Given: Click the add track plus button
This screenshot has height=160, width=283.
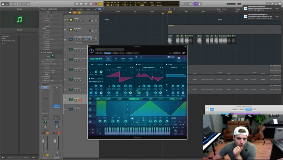Looking at the screenshot, I should (66, 13).
